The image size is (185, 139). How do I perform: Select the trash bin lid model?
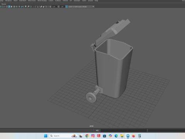[112, 30]
